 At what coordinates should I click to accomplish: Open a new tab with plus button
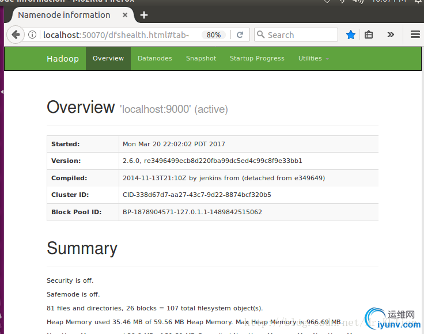pos(144,15)
